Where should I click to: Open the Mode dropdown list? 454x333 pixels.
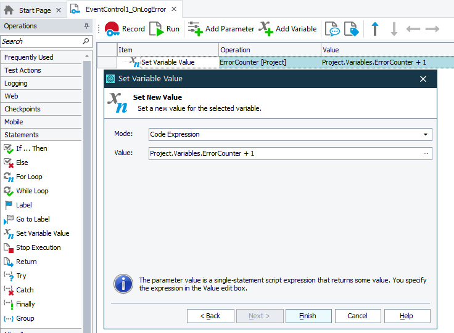point(425,134)
